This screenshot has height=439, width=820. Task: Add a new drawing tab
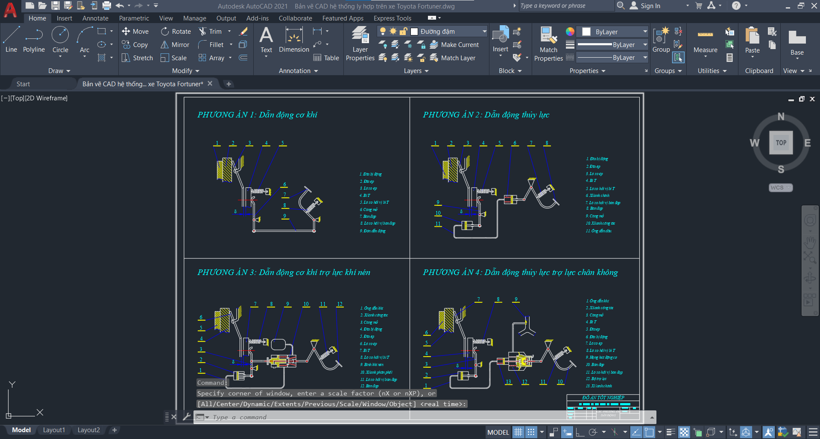[228, 84]
